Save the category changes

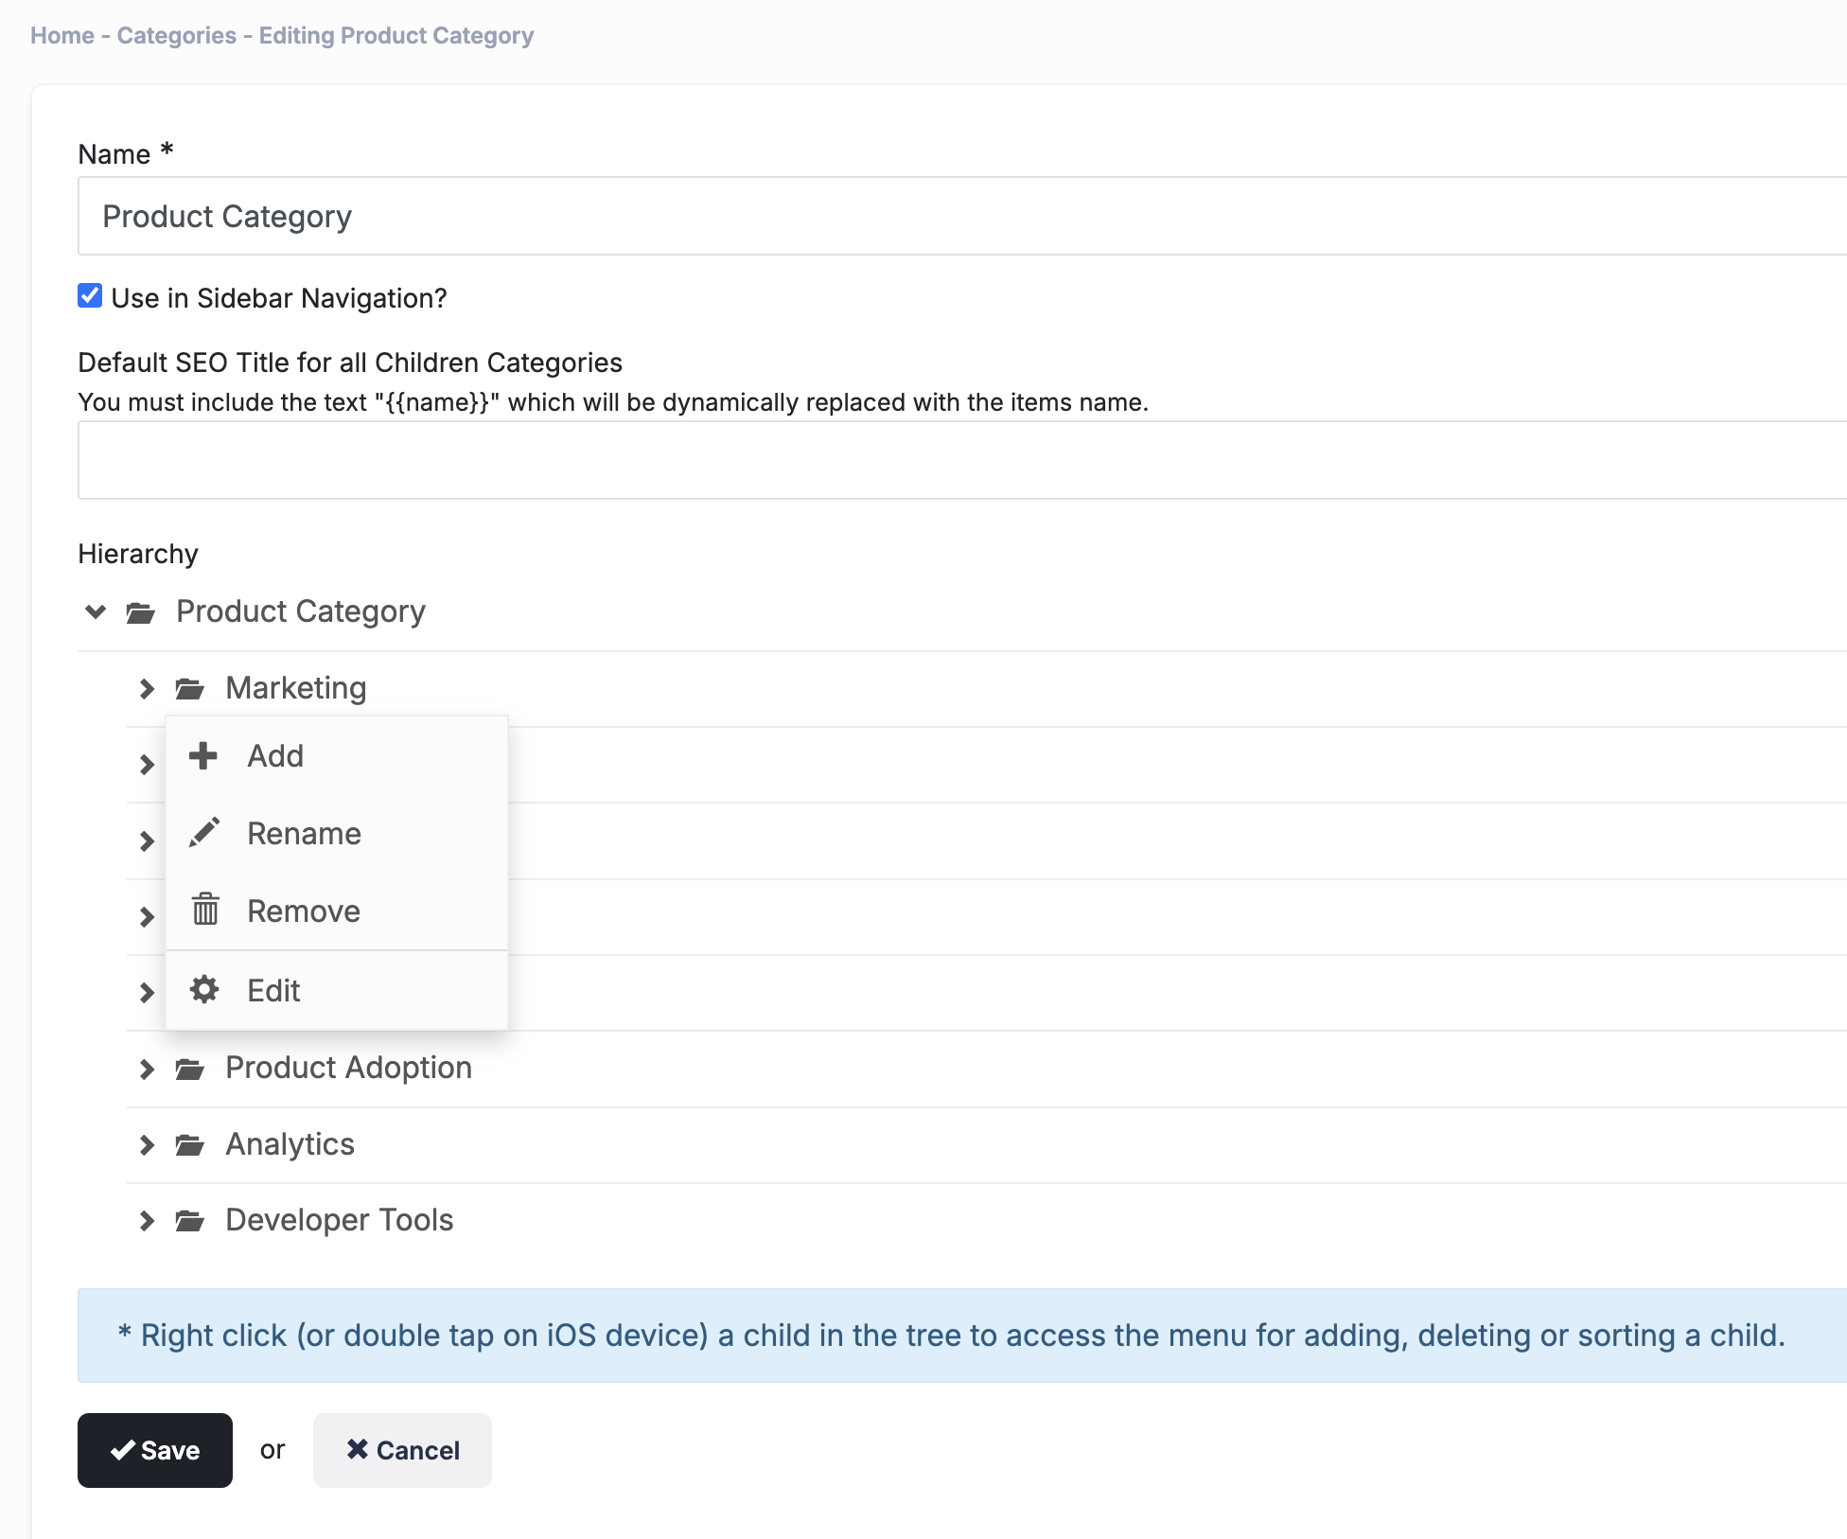coord(155,1450)
